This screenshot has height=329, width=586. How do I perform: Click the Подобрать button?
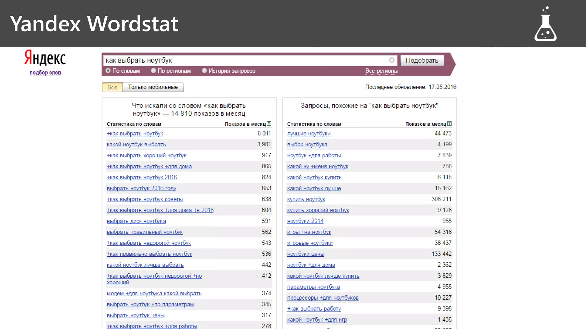click(x=422, y=61)
